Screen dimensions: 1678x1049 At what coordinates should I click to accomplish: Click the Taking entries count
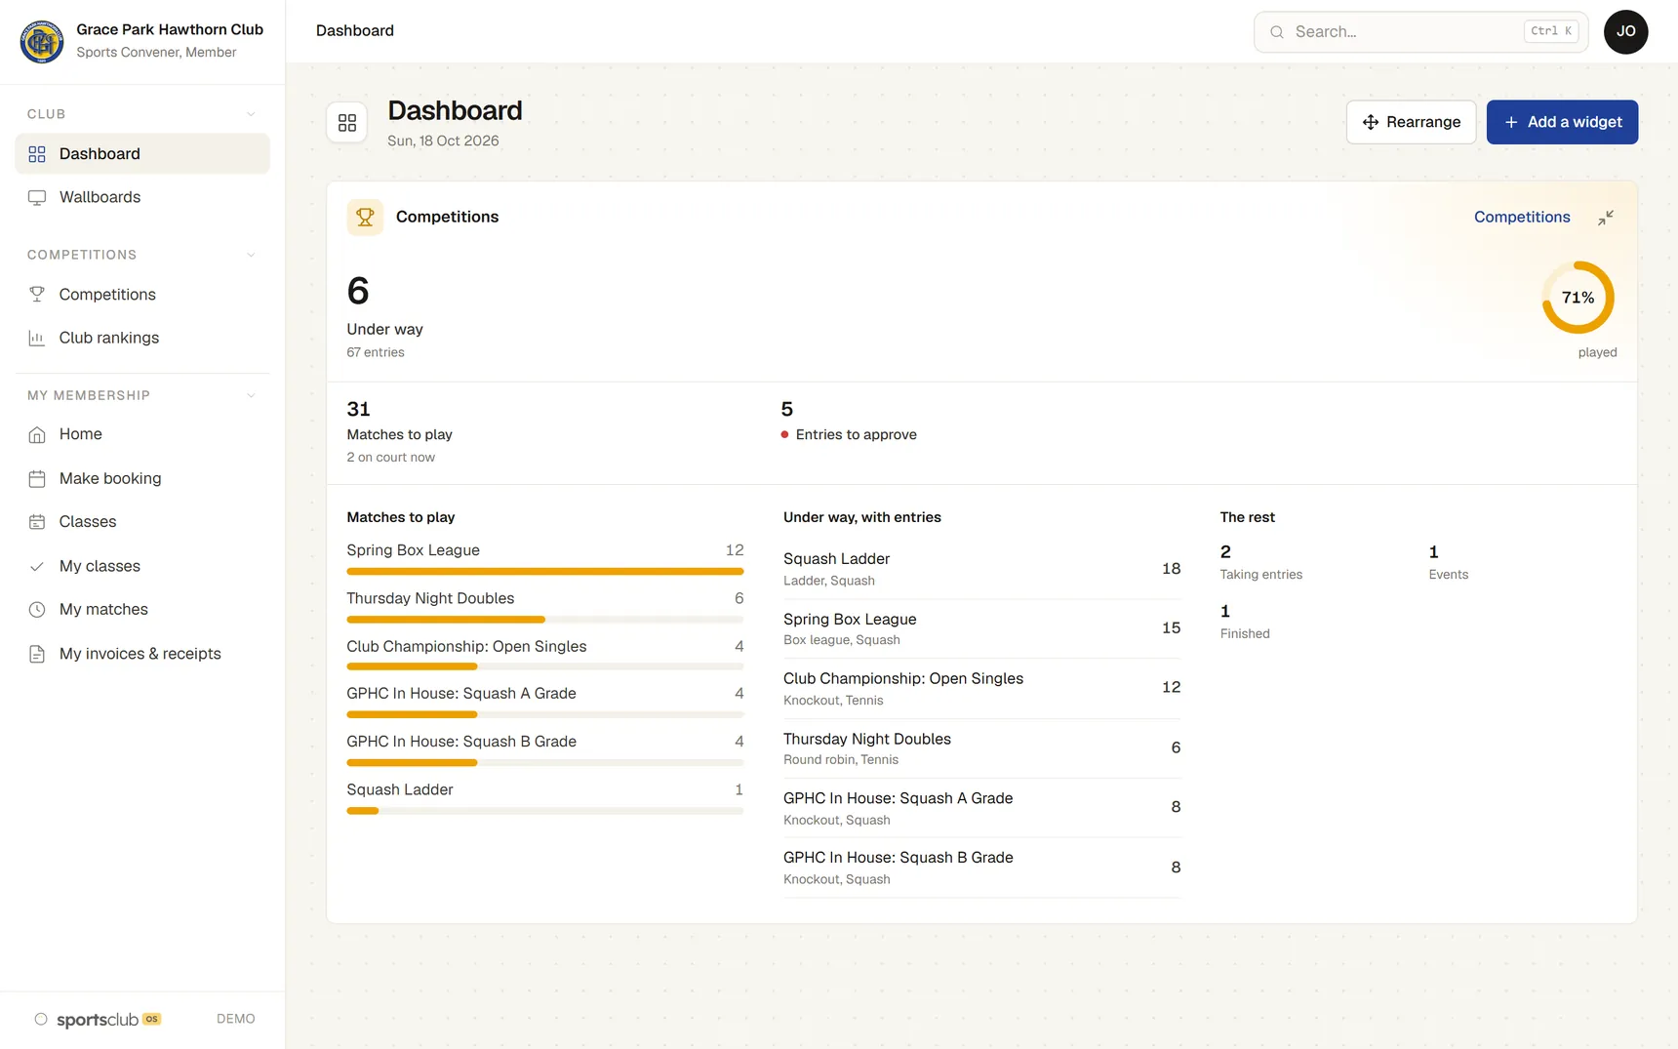pos(1225,552)
